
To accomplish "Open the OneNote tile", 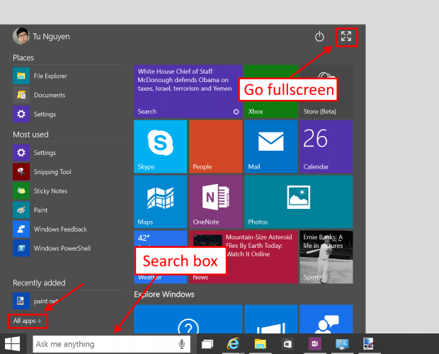I will 215,202.
